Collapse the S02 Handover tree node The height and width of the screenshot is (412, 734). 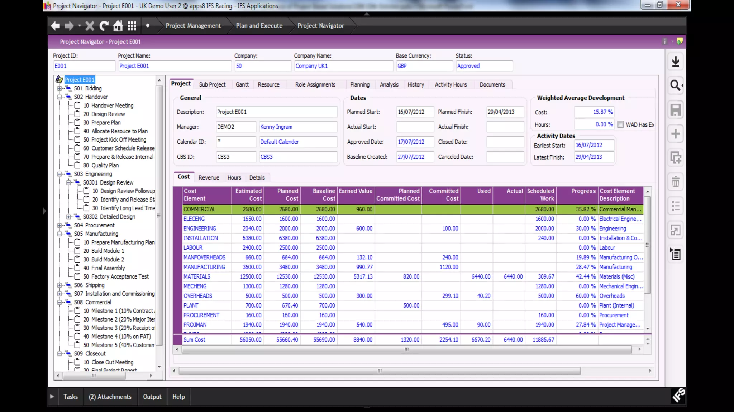coord(59,97)
